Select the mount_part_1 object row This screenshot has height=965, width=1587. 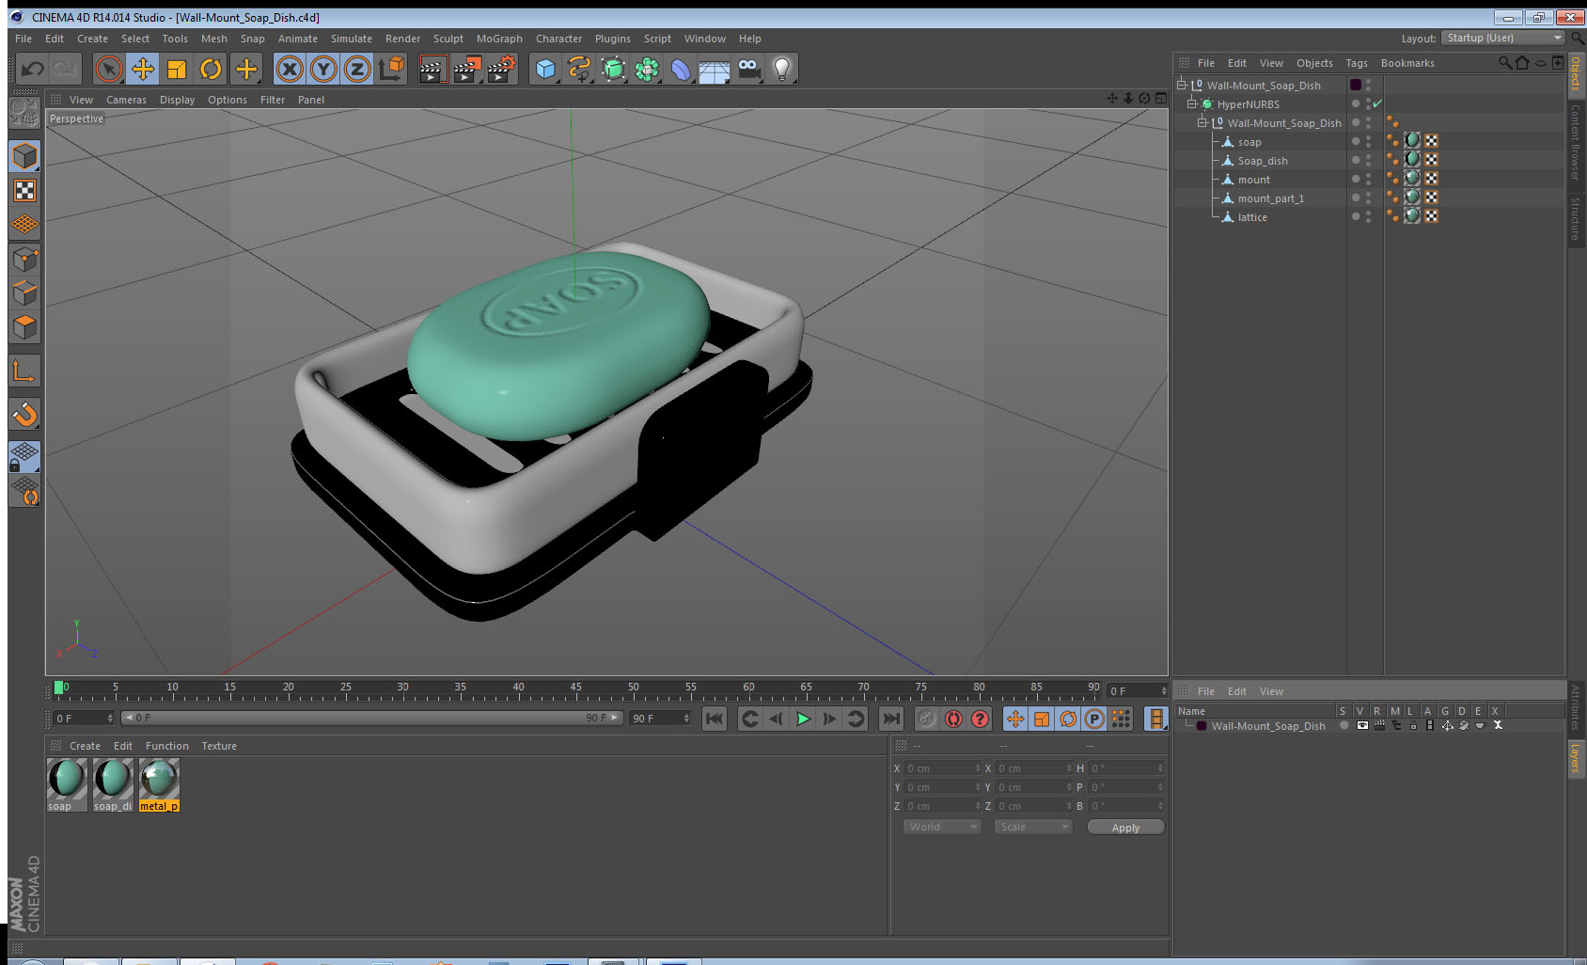pyautogui.click(x=1270, y=198)
